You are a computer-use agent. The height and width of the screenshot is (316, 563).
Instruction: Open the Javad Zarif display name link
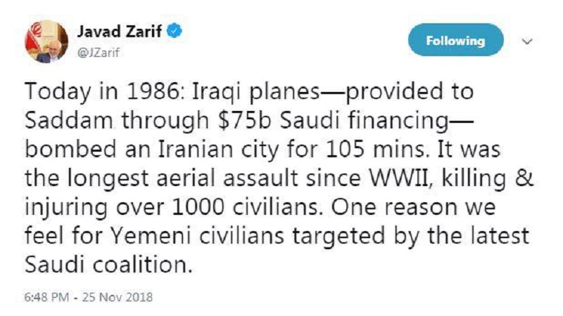pos(120,32)
